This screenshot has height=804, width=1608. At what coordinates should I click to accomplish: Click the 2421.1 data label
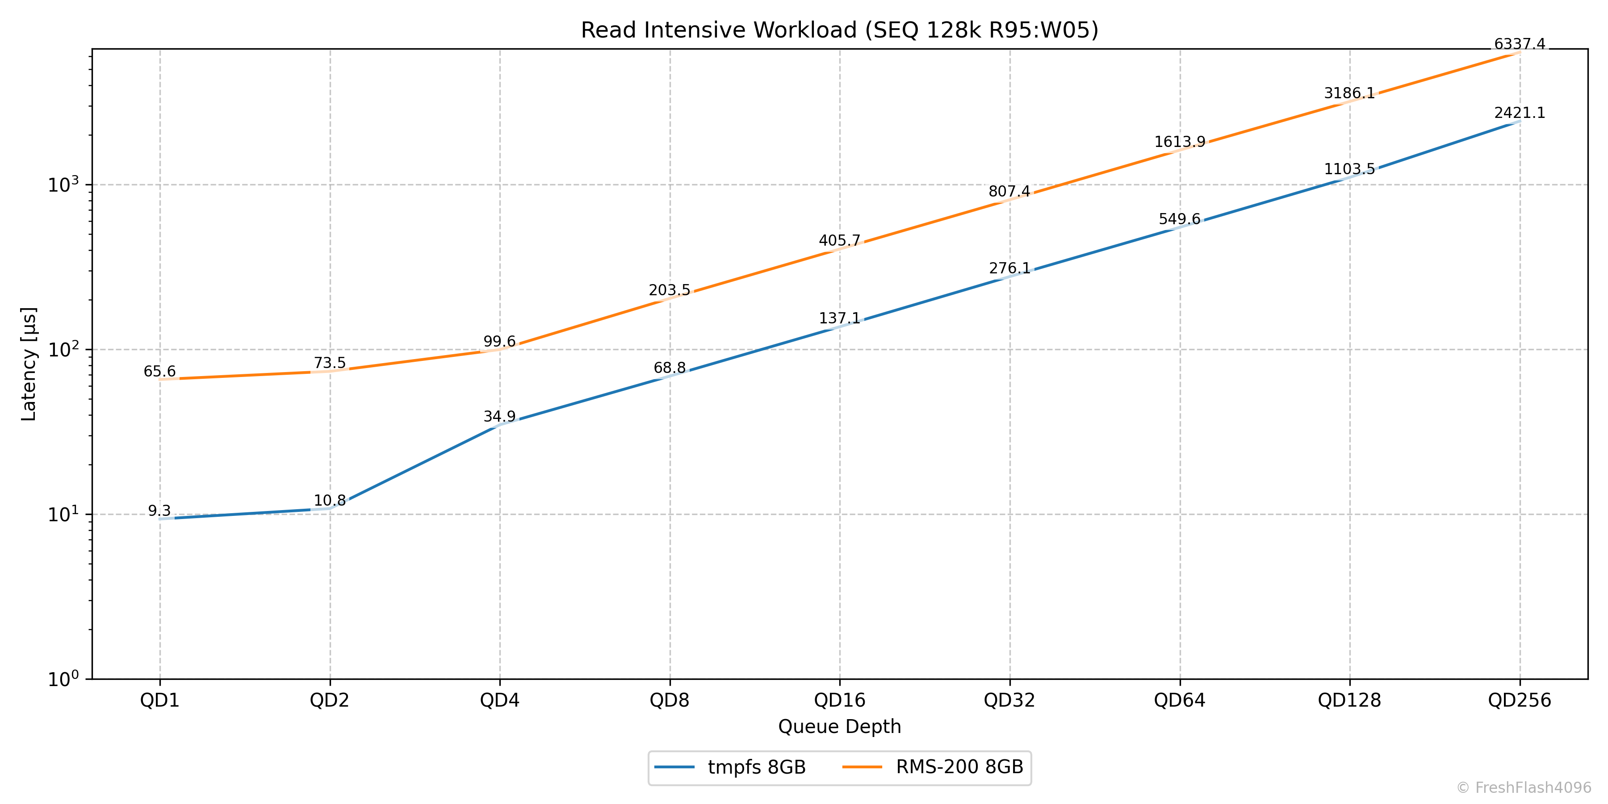tap(1520, 113)
